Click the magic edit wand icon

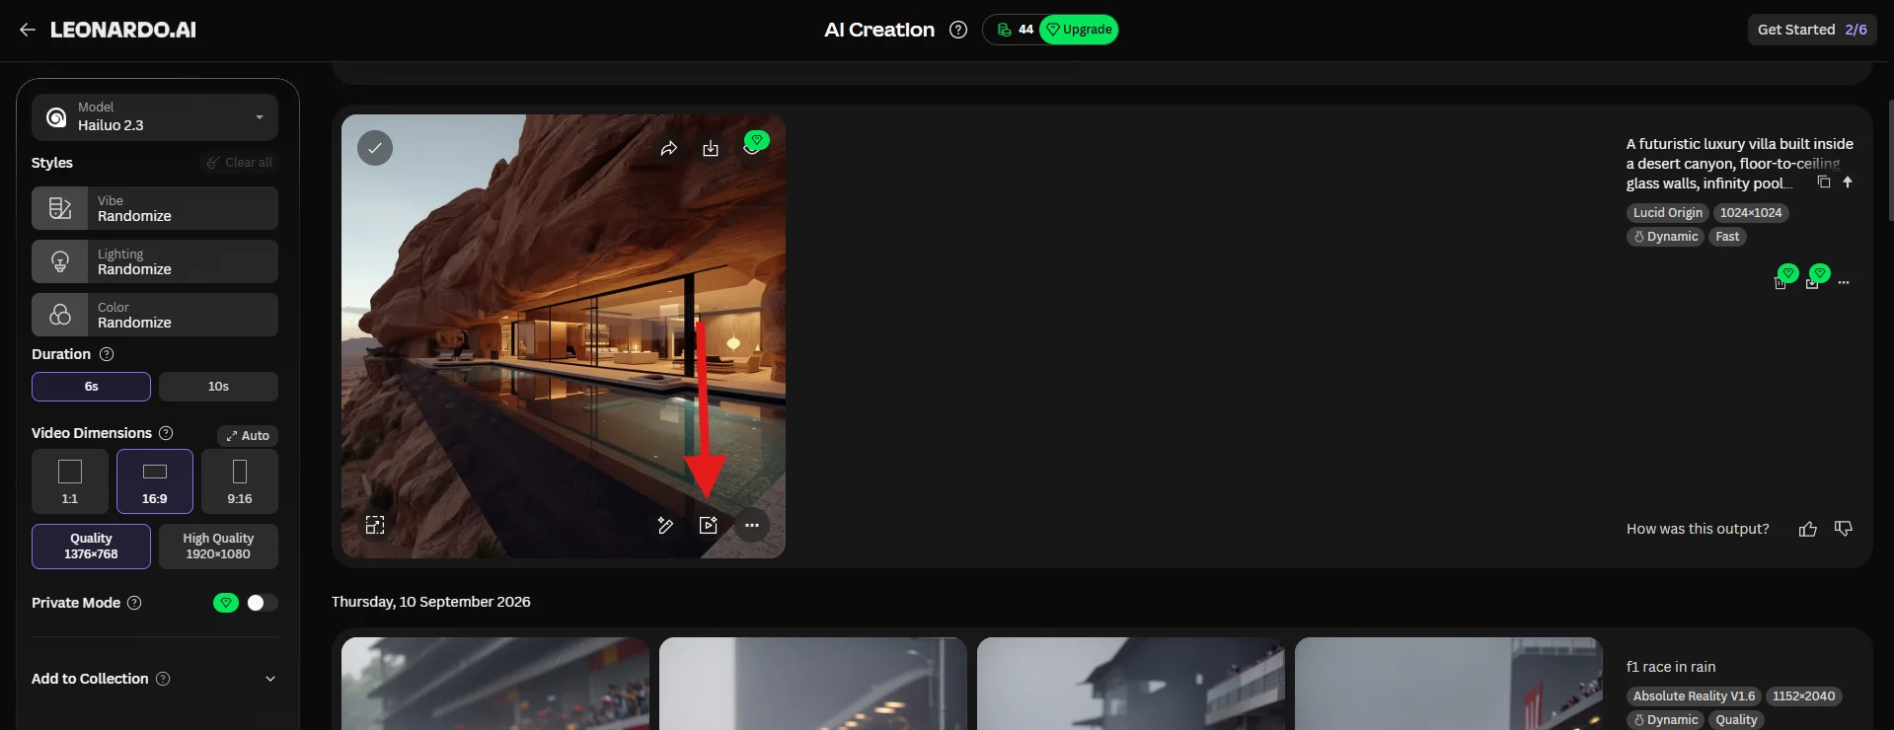[x=665, y=525]
